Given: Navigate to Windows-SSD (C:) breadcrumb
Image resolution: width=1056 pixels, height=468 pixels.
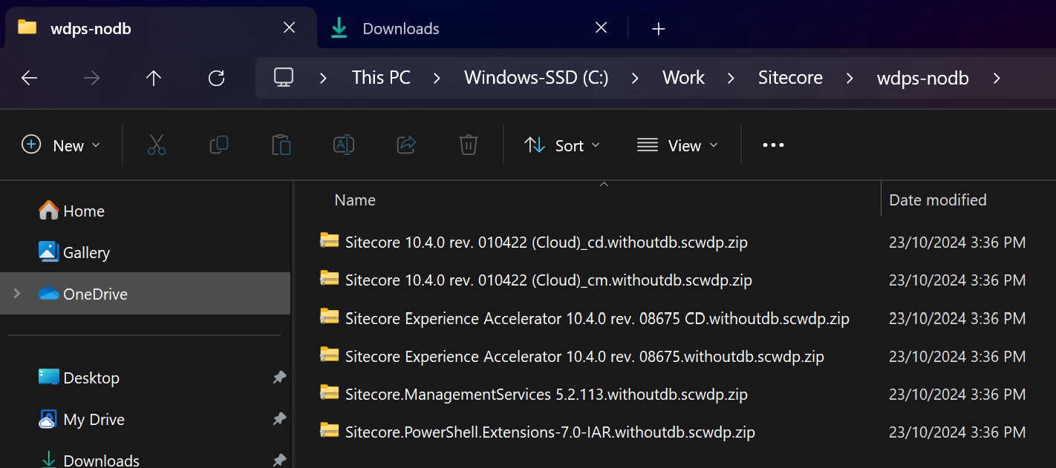Looking at the screenshot, I should tap(536, 78).
